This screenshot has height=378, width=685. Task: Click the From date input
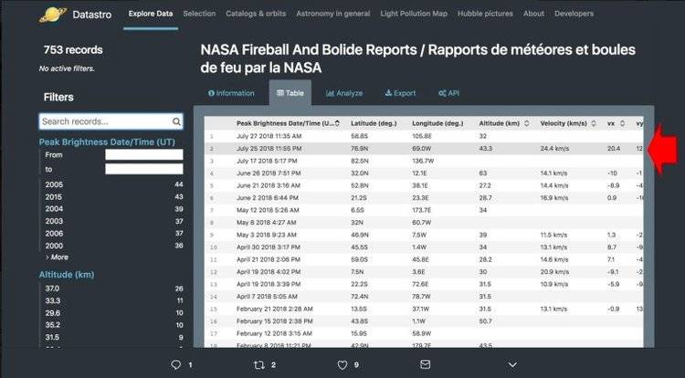[144, 155]
